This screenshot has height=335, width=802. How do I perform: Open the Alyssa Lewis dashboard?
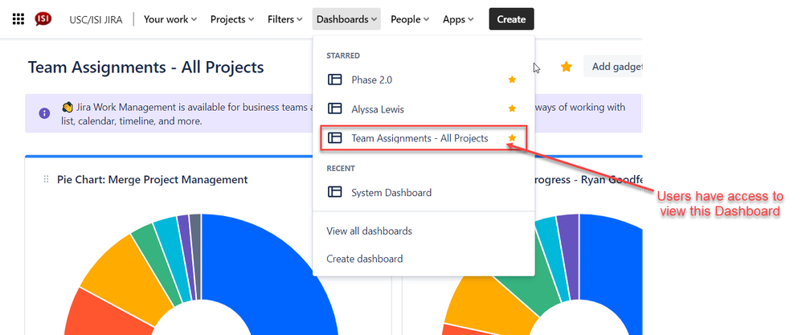[423, 108]
